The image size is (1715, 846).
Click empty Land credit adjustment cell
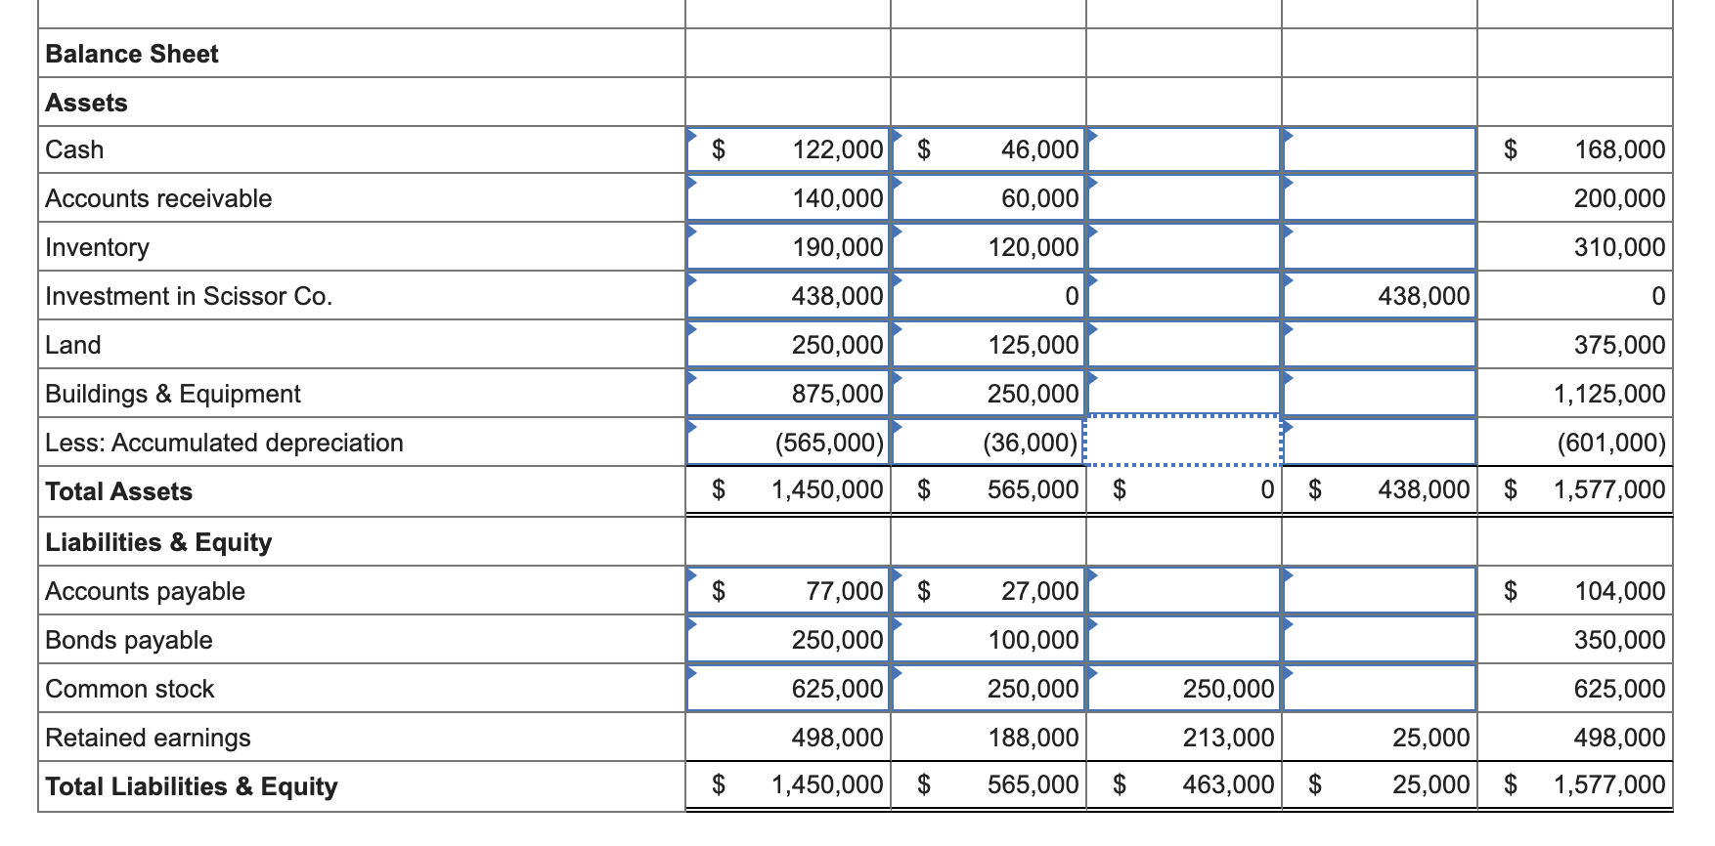pyautogui.click(x=1379, y=345)
